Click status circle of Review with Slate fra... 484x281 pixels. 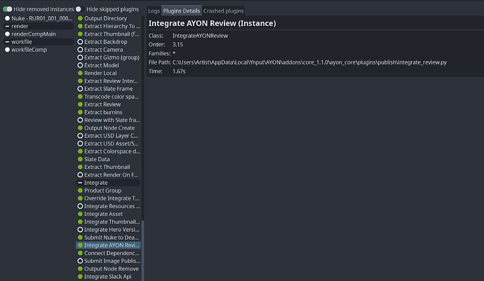(80, 120)
